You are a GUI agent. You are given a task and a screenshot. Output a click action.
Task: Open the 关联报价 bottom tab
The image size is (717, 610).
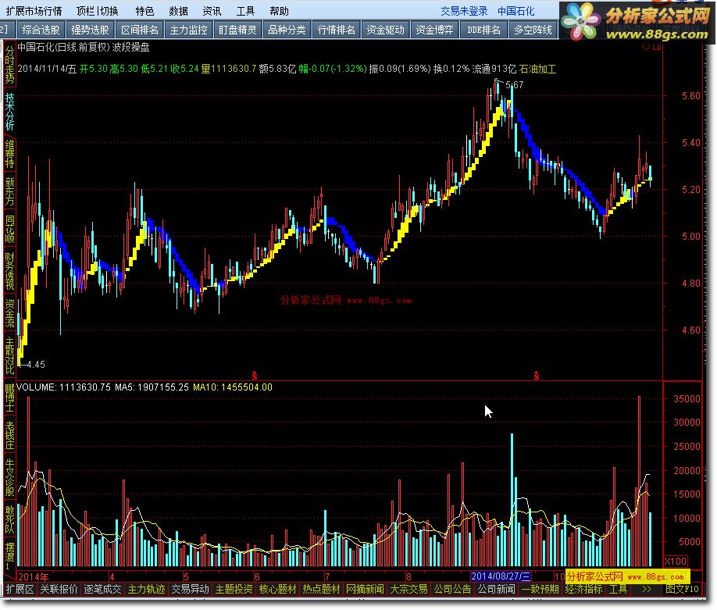pyautogui.click(x=59, y=590)
